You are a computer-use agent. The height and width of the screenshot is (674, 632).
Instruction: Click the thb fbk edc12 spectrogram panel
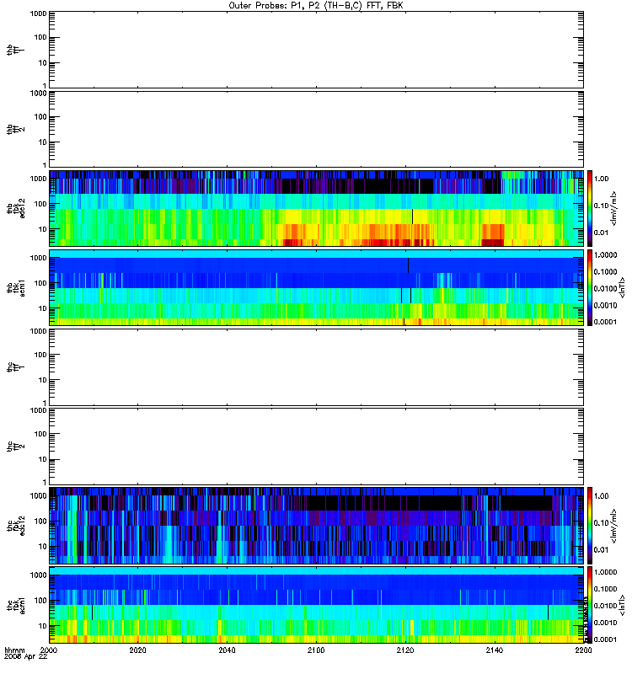coord(317,208)
